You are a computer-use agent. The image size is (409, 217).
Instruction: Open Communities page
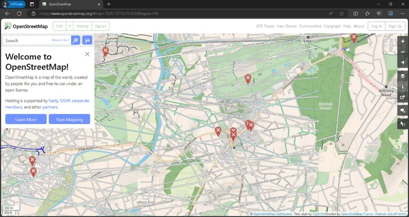[x=310, y=26]
